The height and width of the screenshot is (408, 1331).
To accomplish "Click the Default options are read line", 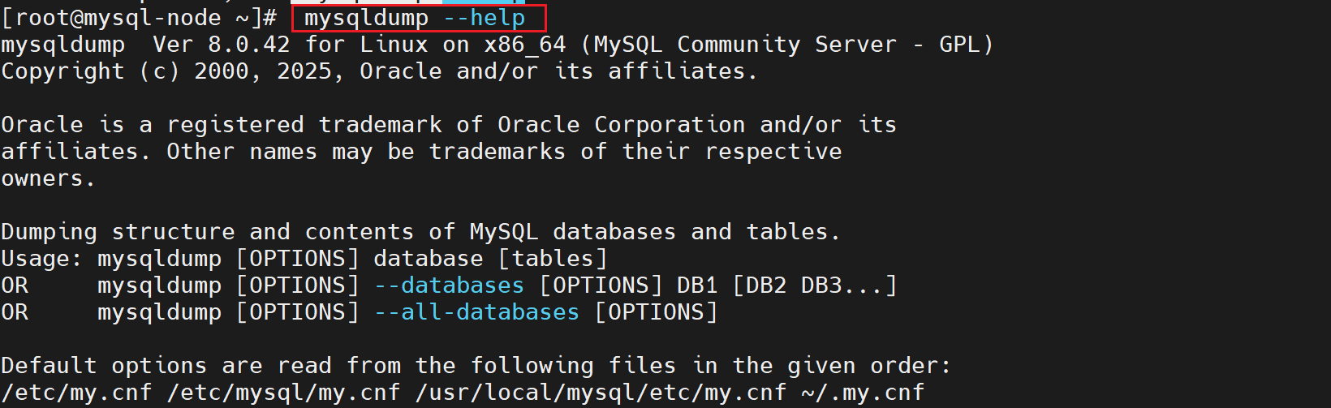I will coord(476,366).
